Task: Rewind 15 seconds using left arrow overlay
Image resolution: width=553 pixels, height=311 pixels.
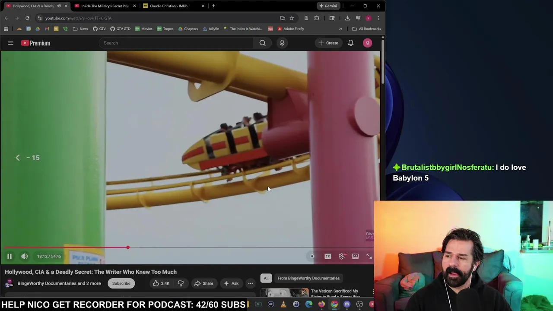Action: coord(18,158)
